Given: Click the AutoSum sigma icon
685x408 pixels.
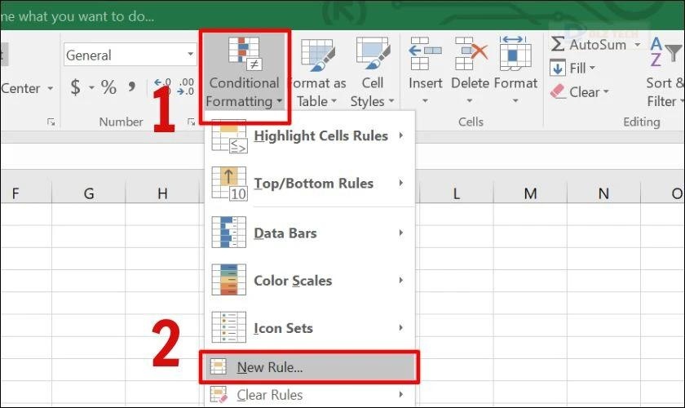Looking at the screenshot, I should [558, 44].
